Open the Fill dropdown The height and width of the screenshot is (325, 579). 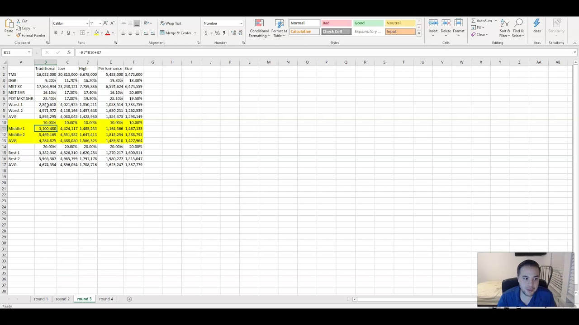[x=478, y=28]
